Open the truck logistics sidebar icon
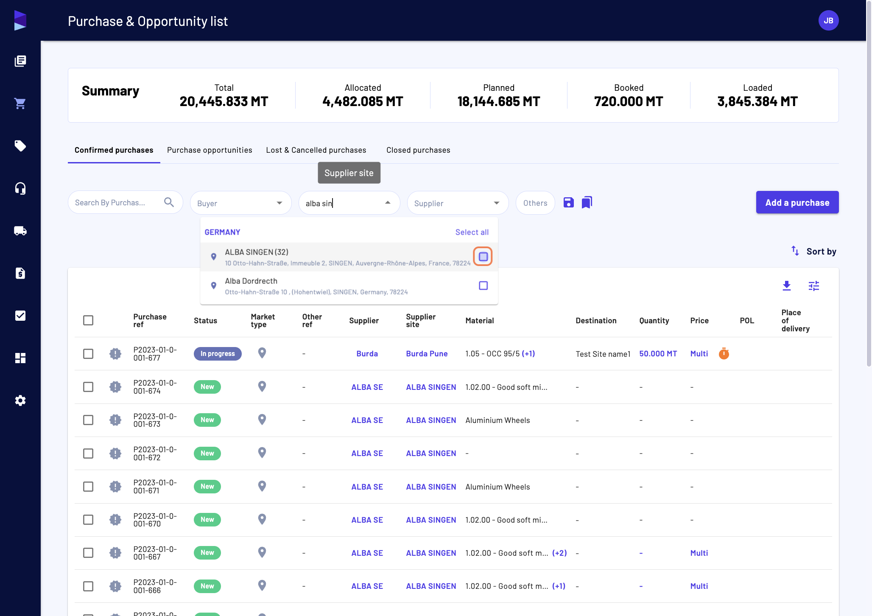 click(x=20, y=230)
